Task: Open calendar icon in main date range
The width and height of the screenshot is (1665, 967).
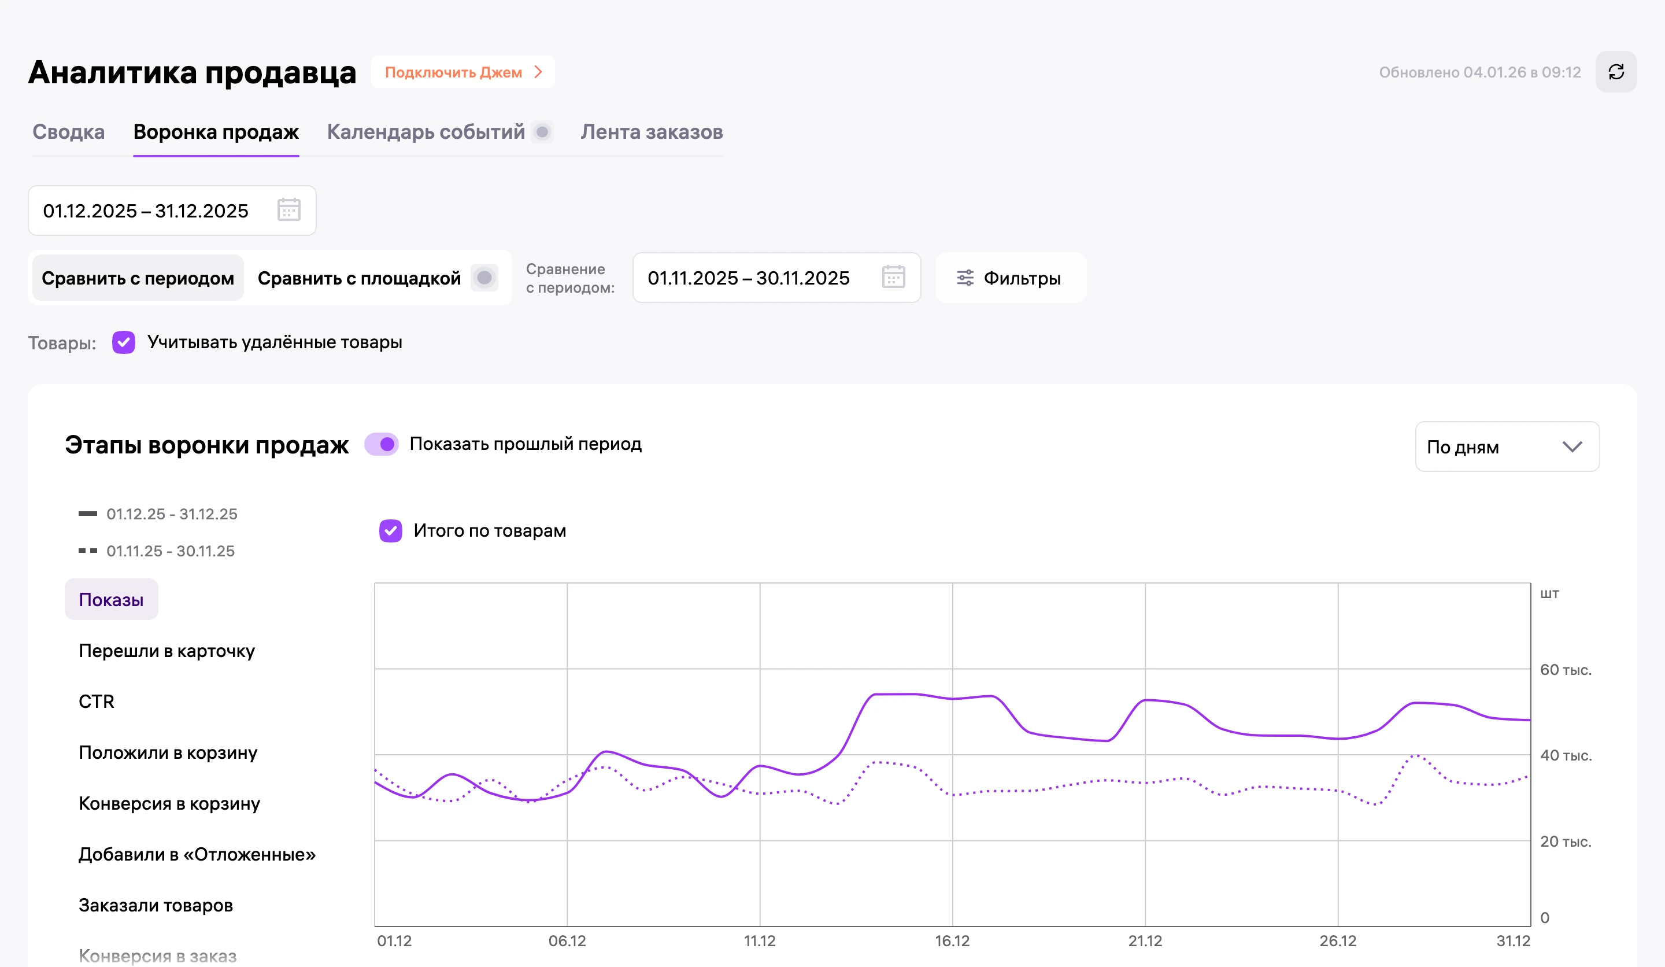Action: [x=288, y=210]
